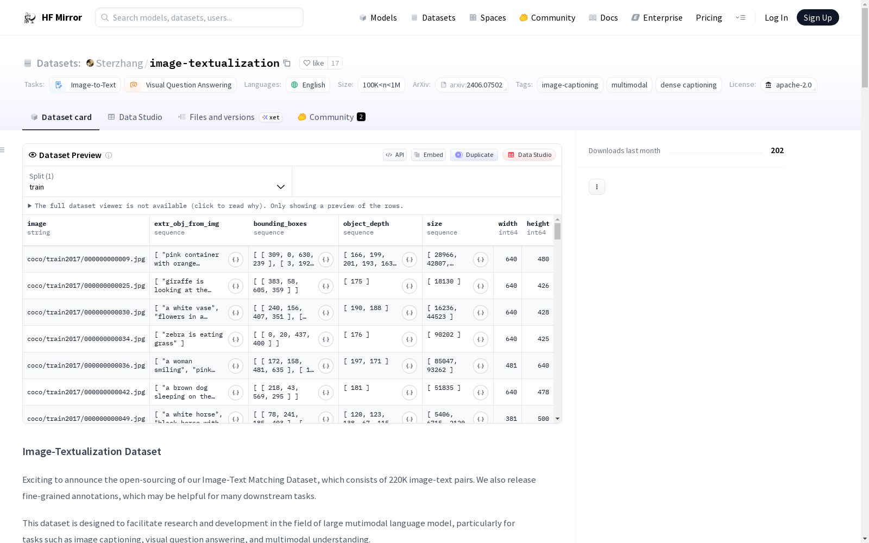
Task: Select the multimodal tag
Action: (629, 85)
